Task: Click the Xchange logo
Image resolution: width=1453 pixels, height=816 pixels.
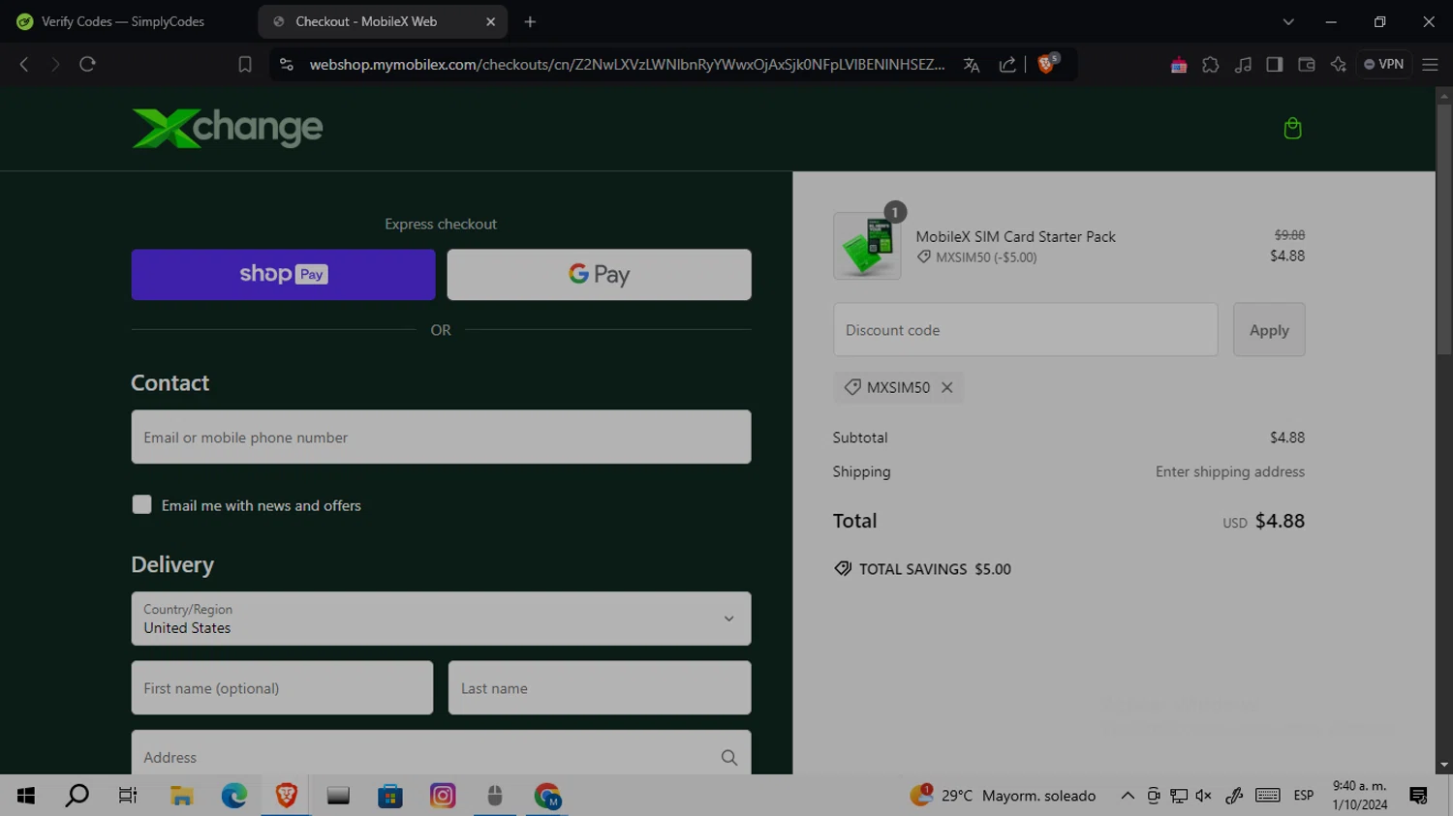Action: click(227, 128)
